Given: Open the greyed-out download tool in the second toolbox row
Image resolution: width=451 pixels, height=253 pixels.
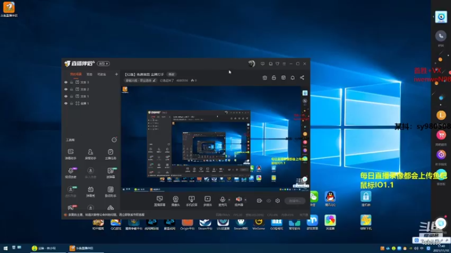Looking at the screenshot, I should tap(90, 173).
